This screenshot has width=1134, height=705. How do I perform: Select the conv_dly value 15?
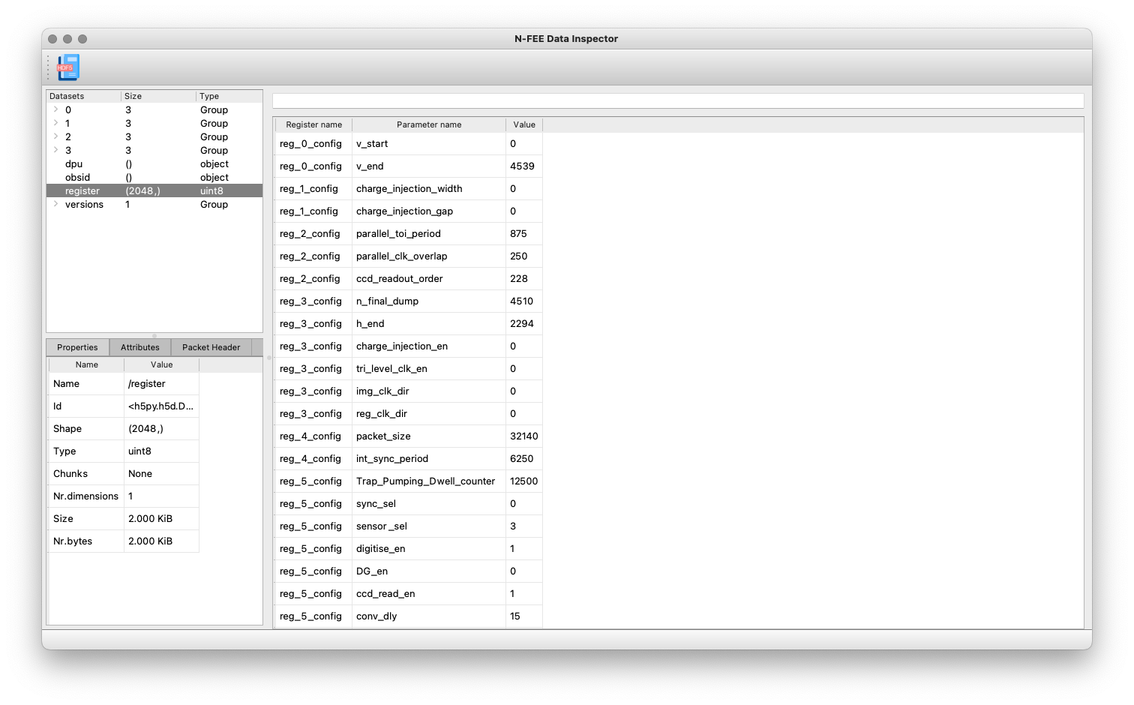tap(524, 616)
